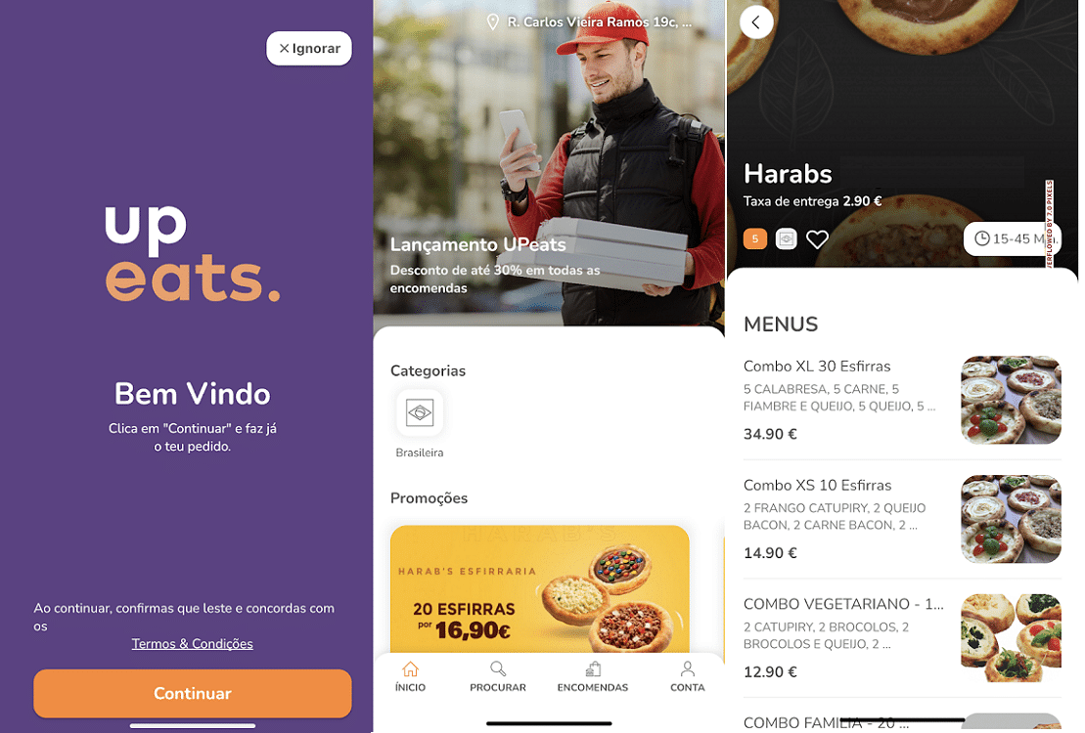Select the Combo XL 30 Esfirras item
The width and height of the screenshot is (1085, 733).
click(902, 401)
